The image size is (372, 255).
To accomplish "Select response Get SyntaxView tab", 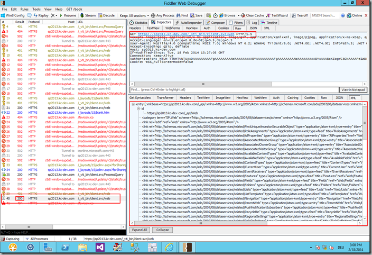I will click(140, 98).
